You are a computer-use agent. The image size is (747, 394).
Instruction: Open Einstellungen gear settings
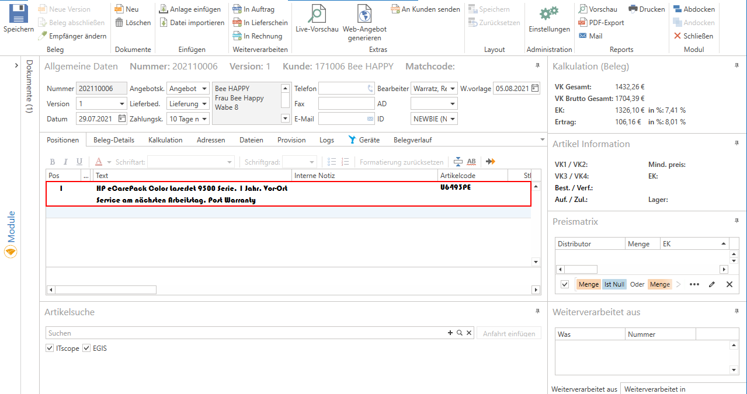click(x=548, y=14)
